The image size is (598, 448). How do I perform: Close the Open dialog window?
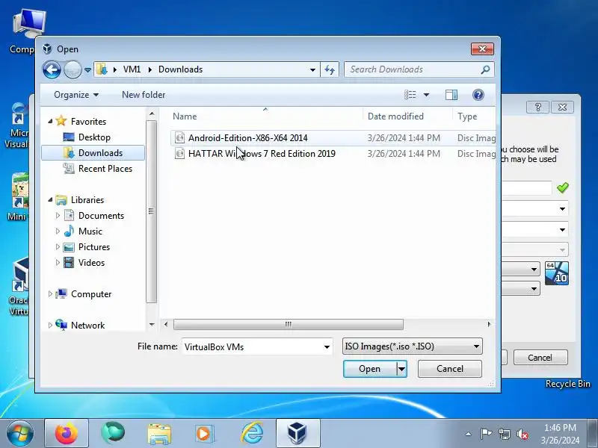coord(482,49)
